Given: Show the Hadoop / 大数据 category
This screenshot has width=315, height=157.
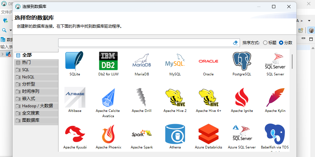Looking at the screenshot, I should tap(36, 106).
